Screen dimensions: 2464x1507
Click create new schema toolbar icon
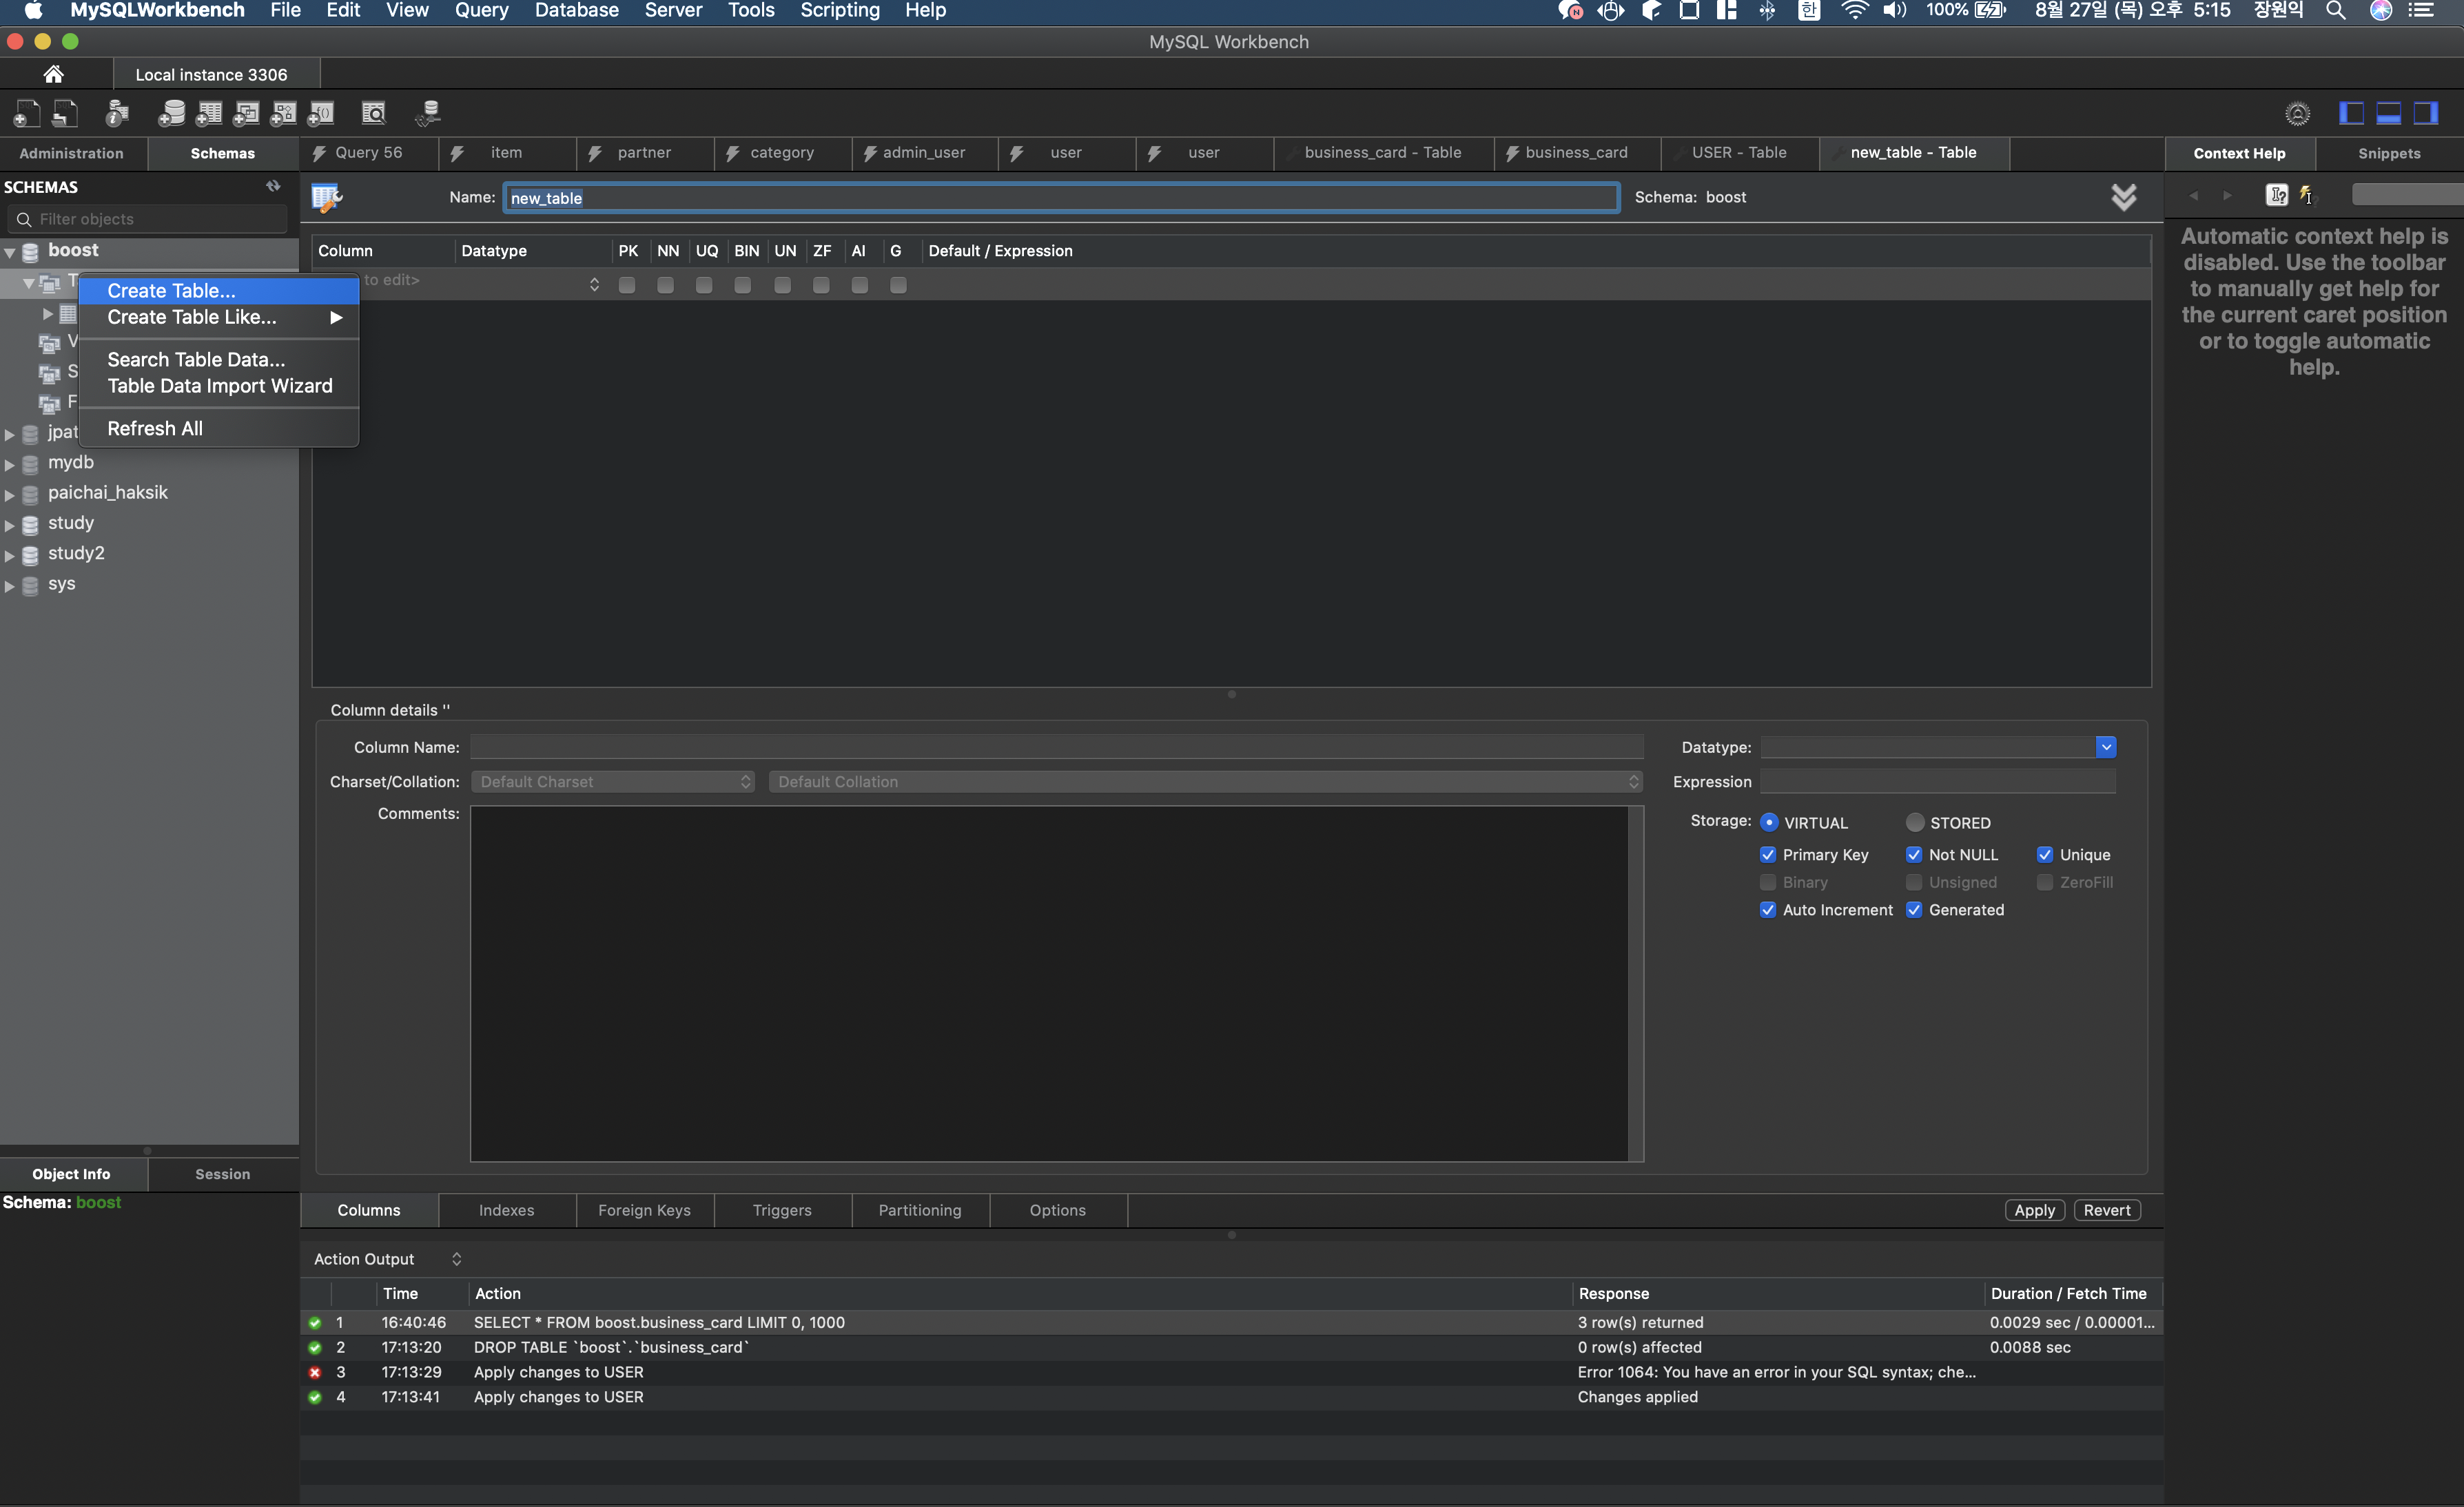click(171, 114)
